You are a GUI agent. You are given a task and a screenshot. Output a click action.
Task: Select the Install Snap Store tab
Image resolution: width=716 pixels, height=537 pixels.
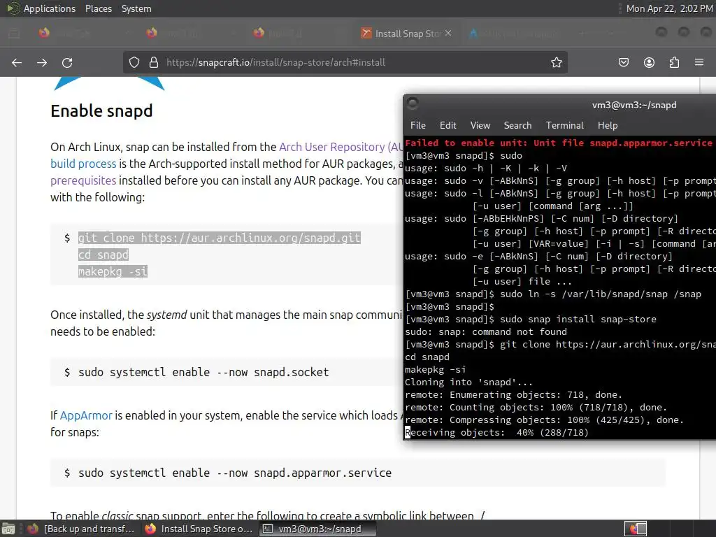pyautogui.click(x=406, y=34)
